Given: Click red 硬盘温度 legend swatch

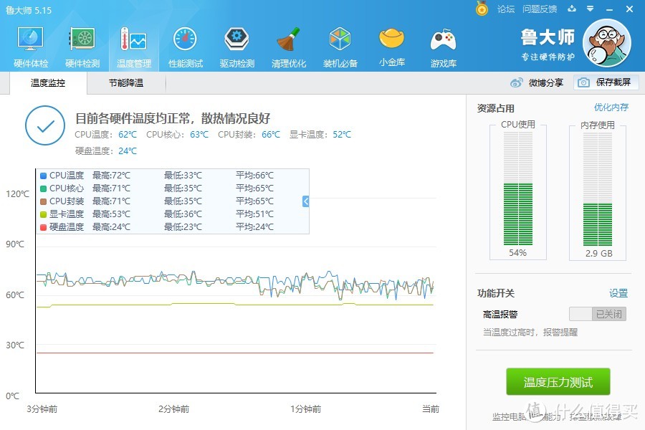Looking at the screenshot, I should (x=43, y=227).
